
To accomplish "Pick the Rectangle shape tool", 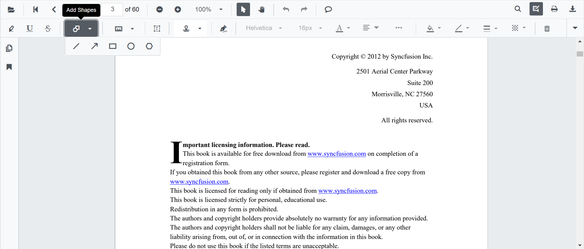I will [x=113, y=46].
